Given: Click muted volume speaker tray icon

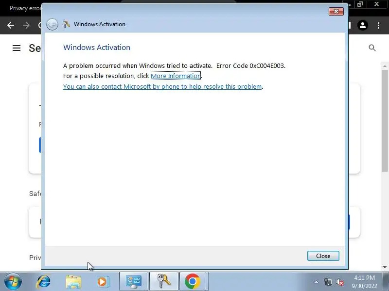Looking at the screenshot, I should click(x=339, y=282).
